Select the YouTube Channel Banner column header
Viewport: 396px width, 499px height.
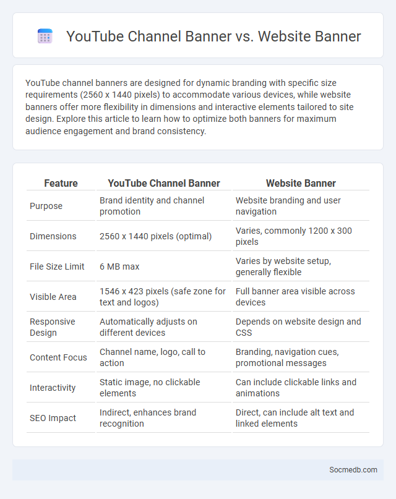click(164, 183)
